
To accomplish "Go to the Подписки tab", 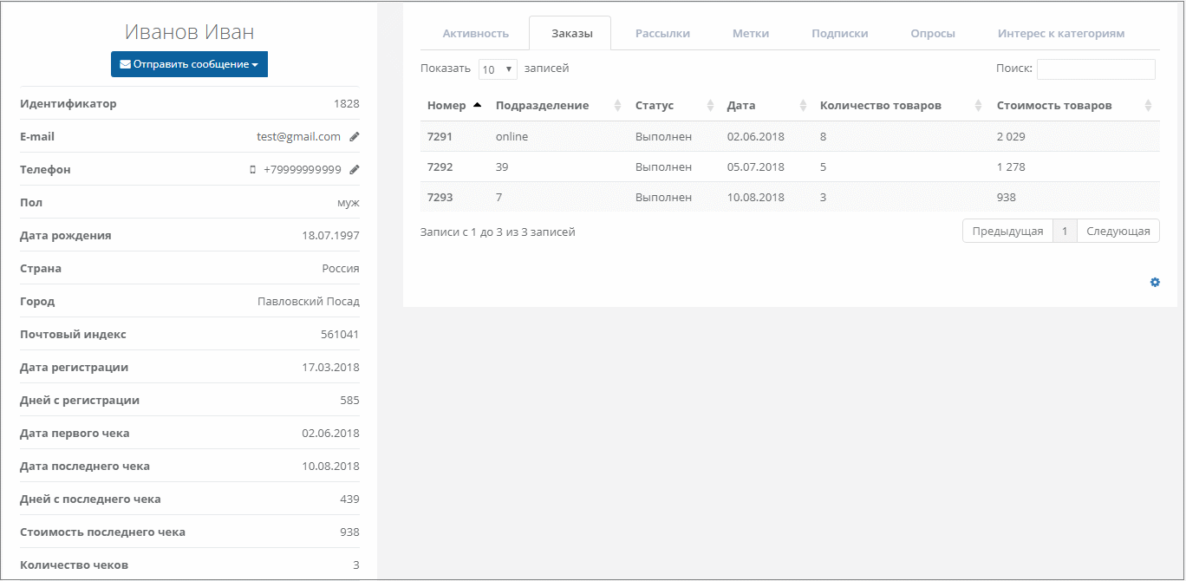I will [x=839, y=34].
